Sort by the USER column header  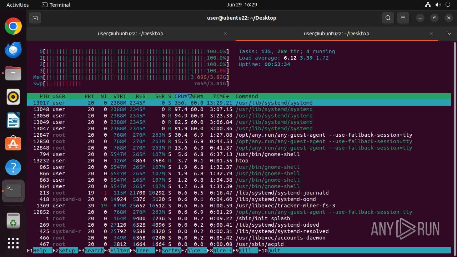coord(59,96)
